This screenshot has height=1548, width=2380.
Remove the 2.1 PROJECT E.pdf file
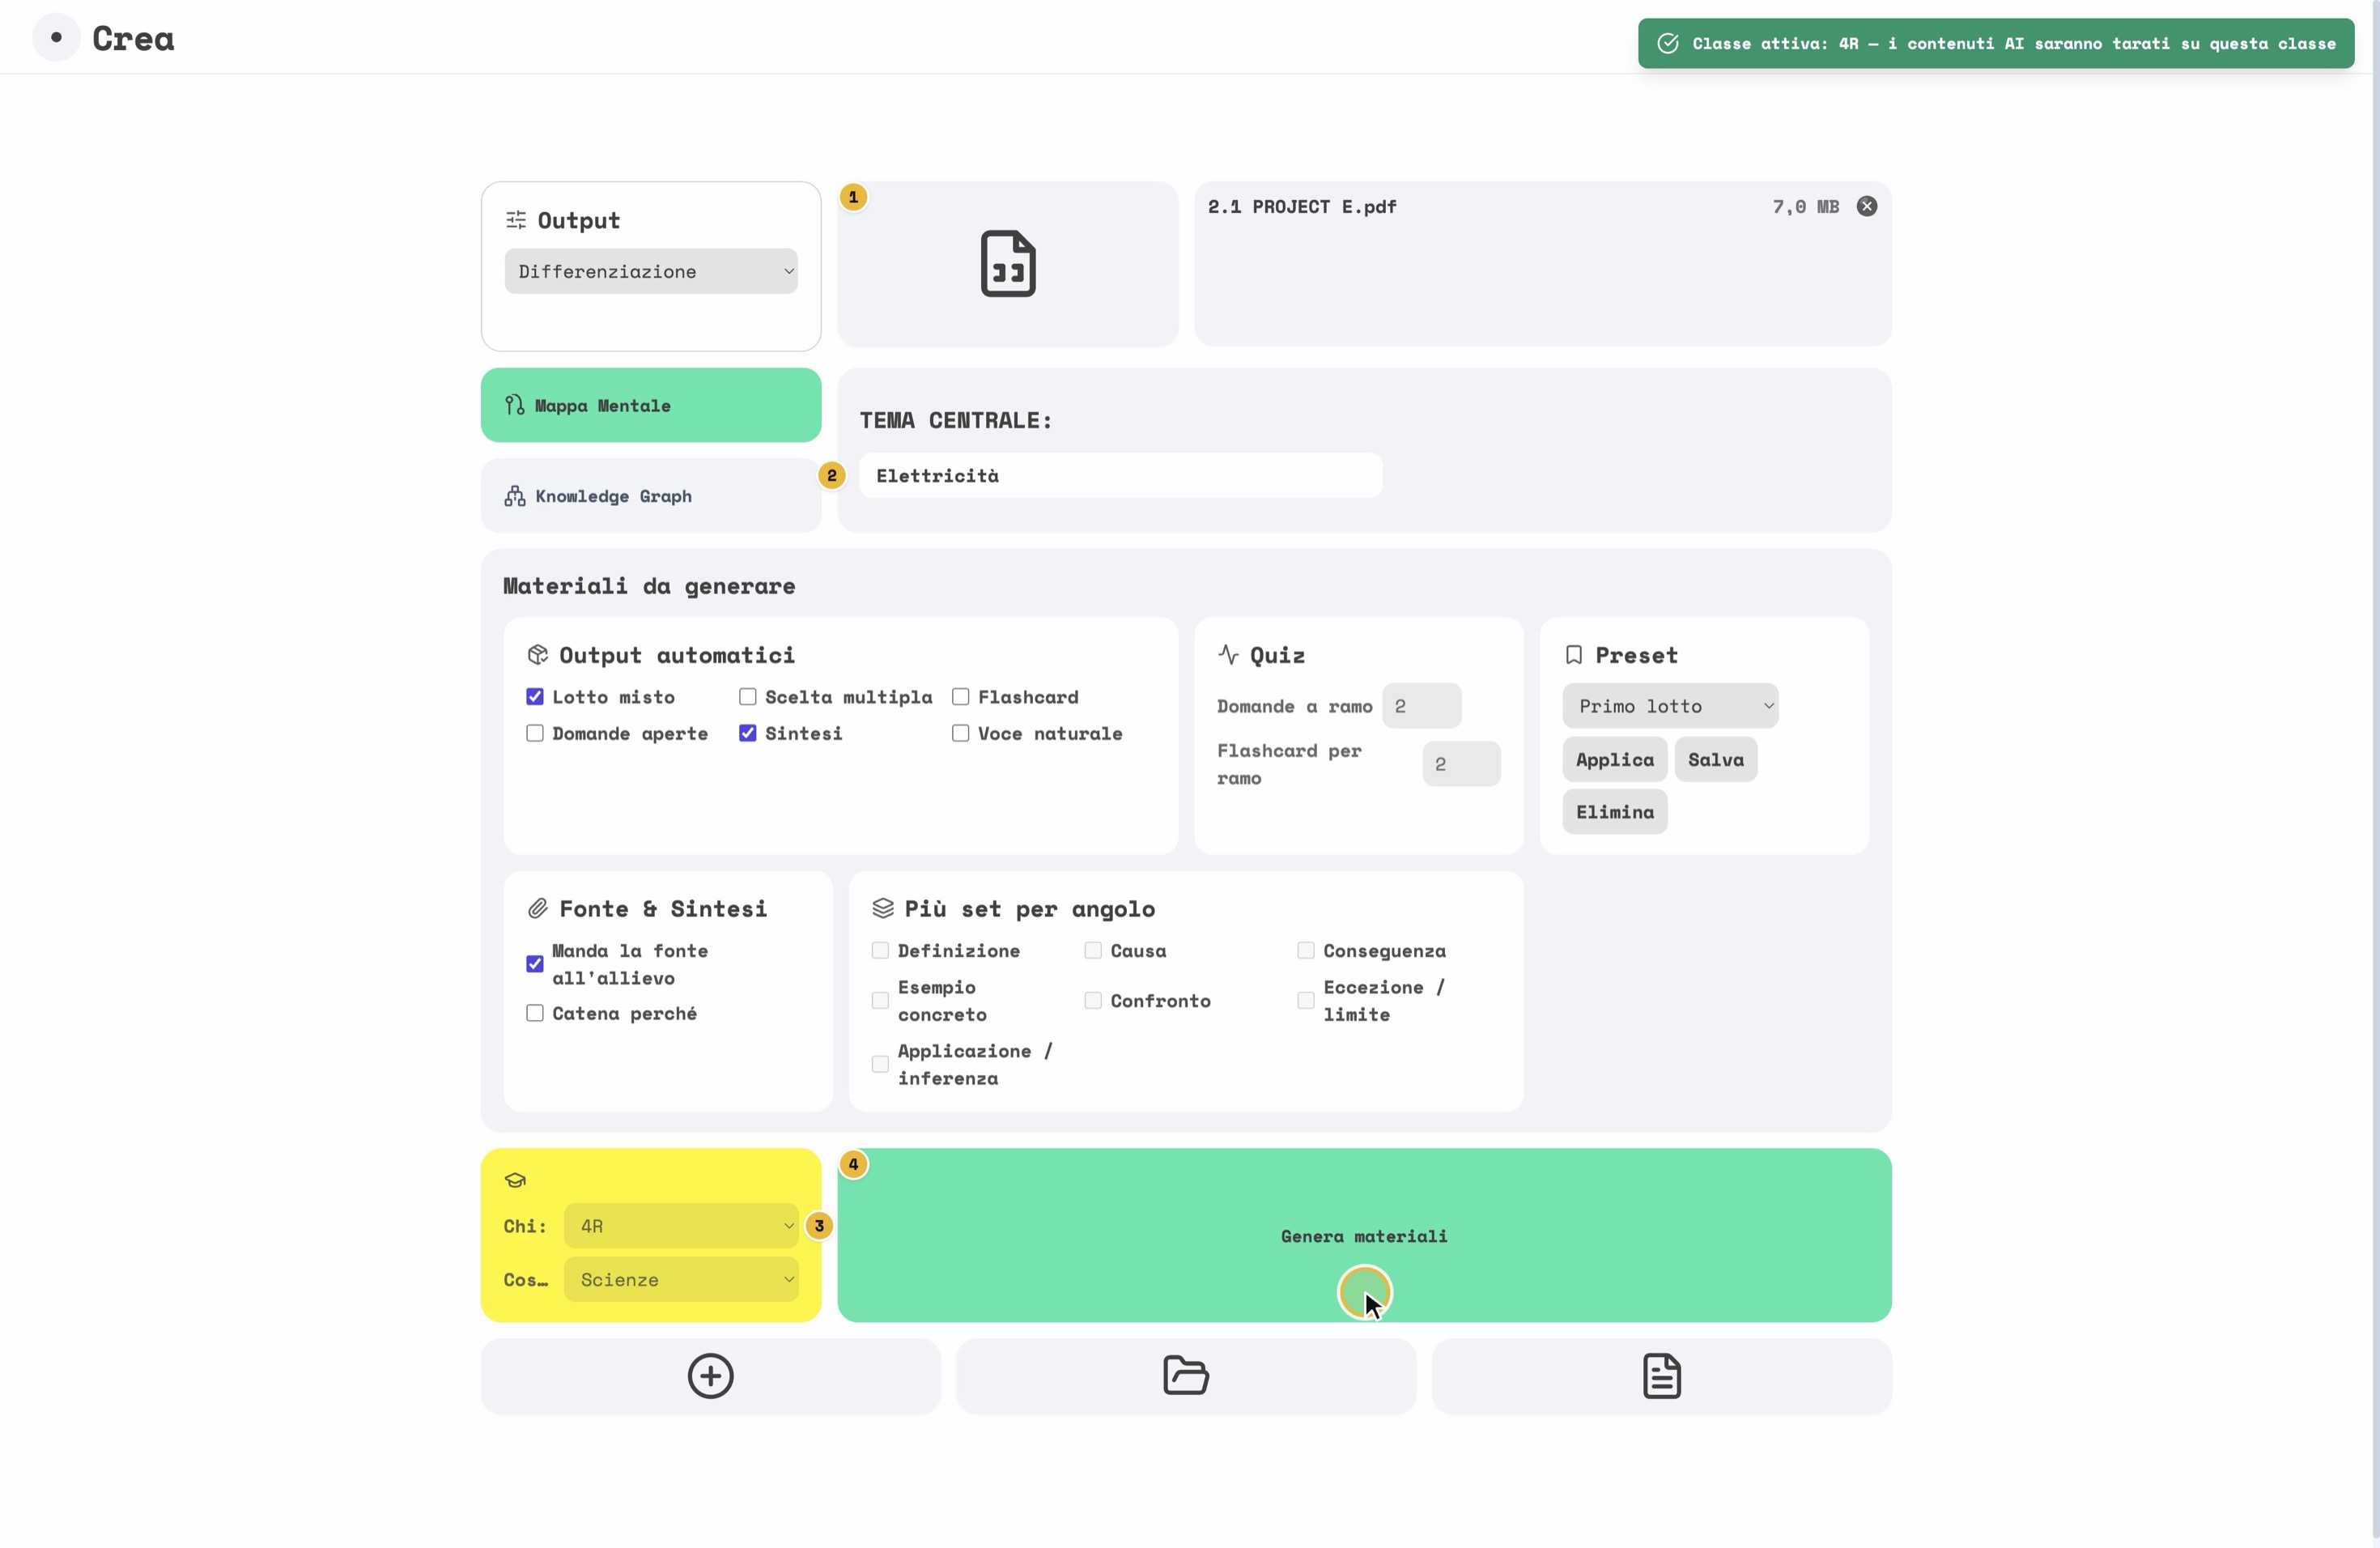tap(1866, 206)
